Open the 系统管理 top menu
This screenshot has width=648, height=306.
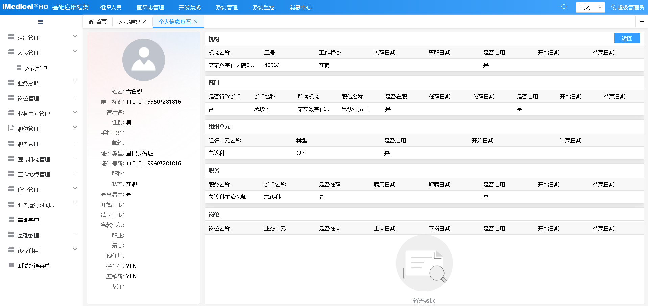pyautogui.click(x=226, y=7)
